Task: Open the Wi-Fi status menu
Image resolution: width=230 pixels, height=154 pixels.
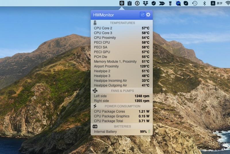Action: click(x=228, y=3)
